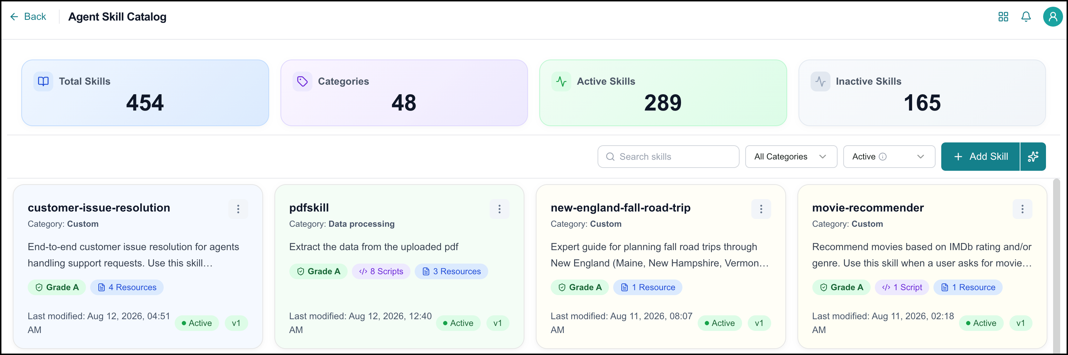The width and height of the screenshot is (1068, 355).
Task: Click the info icon beside Active filter
Action: point(883,156)
